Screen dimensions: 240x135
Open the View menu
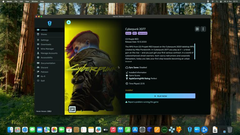coord(27,1)
